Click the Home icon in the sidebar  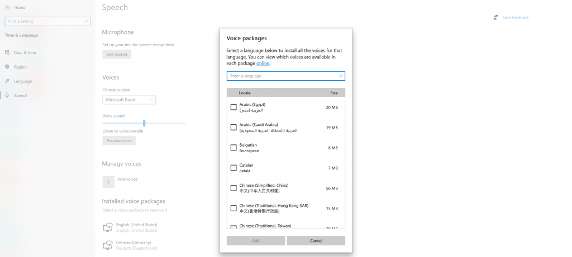8,7
